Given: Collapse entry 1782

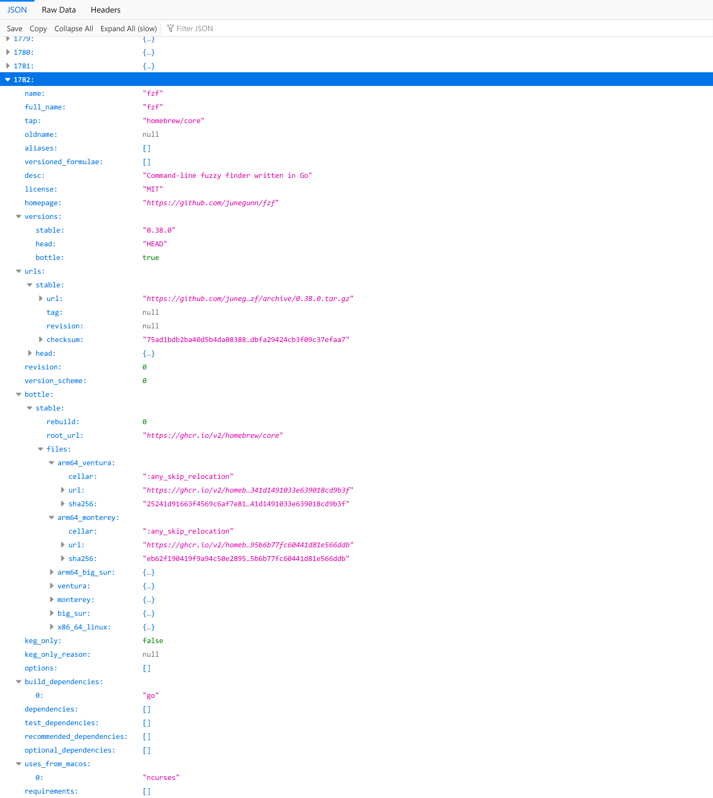Looking at the screenshot, I should tap(8, 79).
